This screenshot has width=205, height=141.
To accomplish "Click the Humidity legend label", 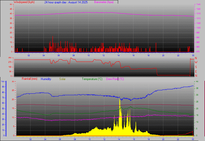I will pyautogui.click(x=46, y=79).
